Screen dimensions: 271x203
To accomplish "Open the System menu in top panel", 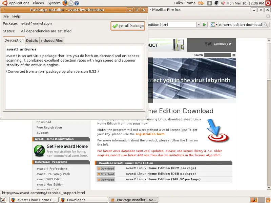I will (54, 3).
